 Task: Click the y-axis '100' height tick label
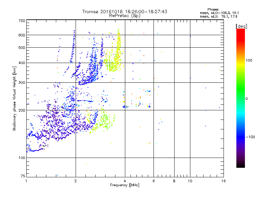(x=22, y=158)
